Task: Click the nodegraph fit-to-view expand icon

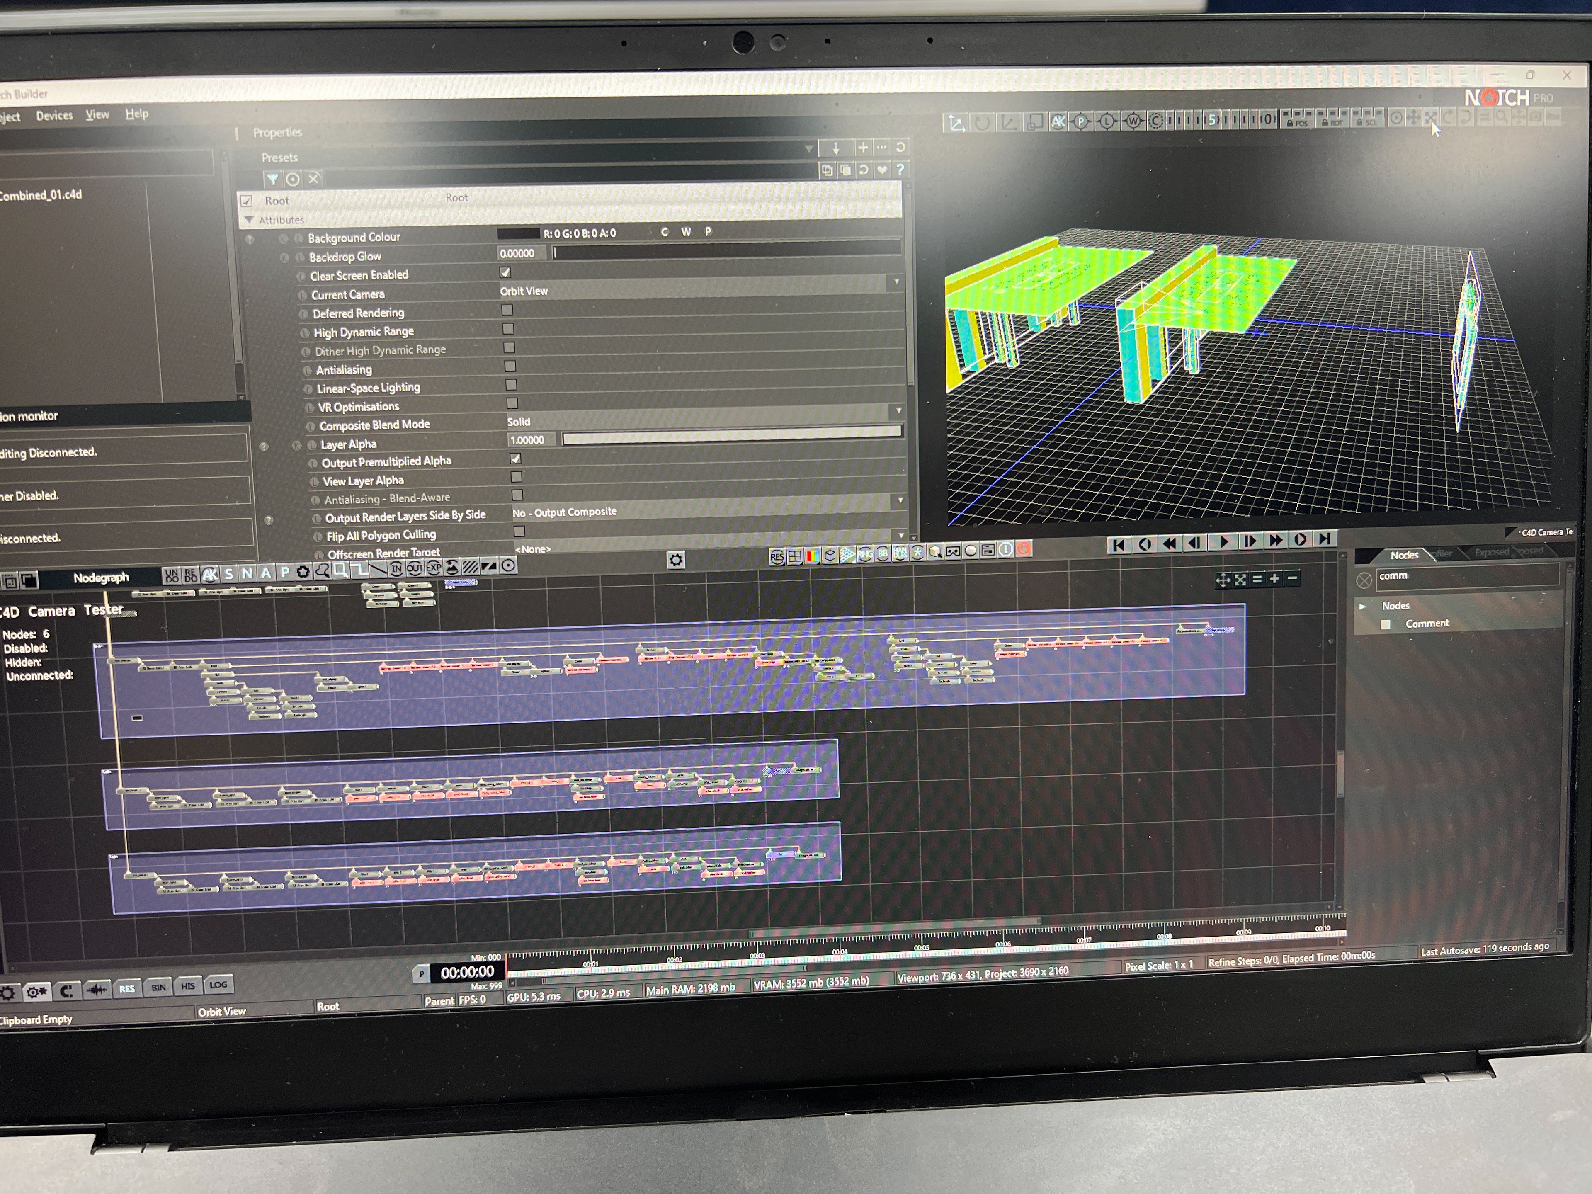Action: coord(1240,579)
